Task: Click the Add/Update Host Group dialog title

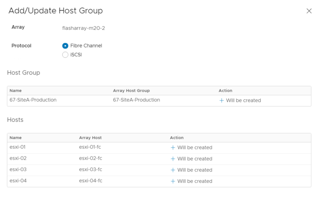Action: [x=56, y=11]
